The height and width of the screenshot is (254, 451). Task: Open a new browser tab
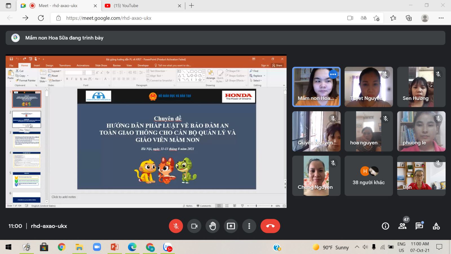pos(192,6)
